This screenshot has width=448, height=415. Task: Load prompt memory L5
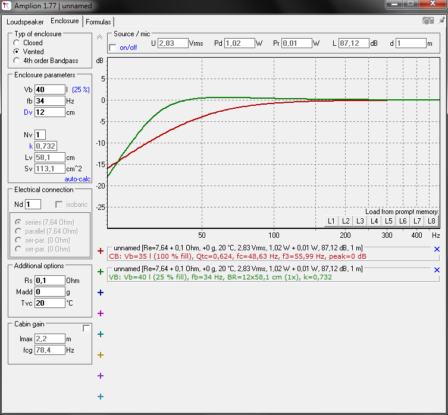(x=389, y=221)
